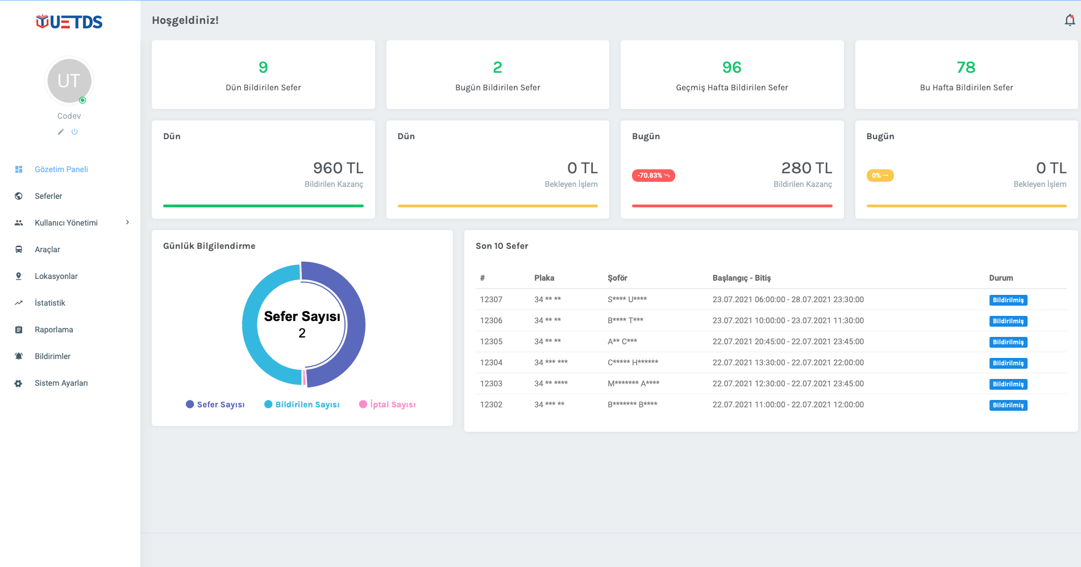Viewport: 1081px width, 567px height.
Task: Click the clipboard icon for Raporlama
Action: click(x=19, y=330)
